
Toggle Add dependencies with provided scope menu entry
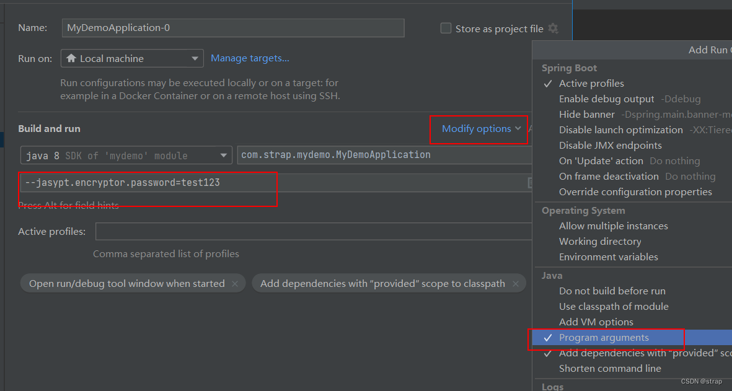point(632,353)
